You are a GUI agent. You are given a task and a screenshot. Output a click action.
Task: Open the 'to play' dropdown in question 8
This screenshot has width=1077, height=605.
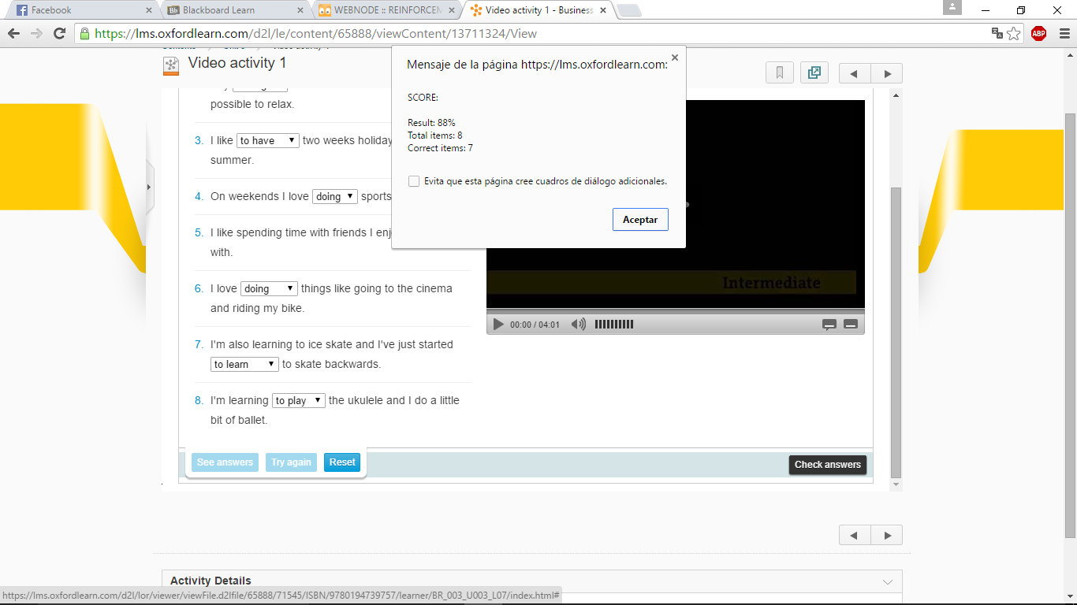pos(298,400)
